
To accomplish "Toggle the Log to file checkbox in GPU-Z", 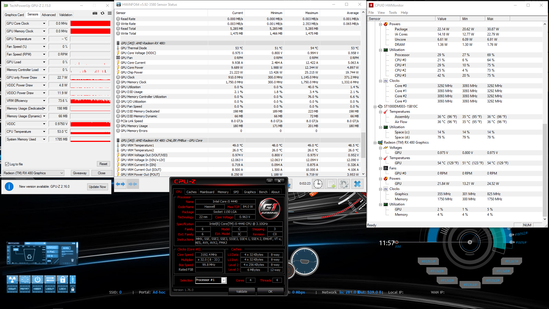I will pyautogui.click(x=7, y=164).
